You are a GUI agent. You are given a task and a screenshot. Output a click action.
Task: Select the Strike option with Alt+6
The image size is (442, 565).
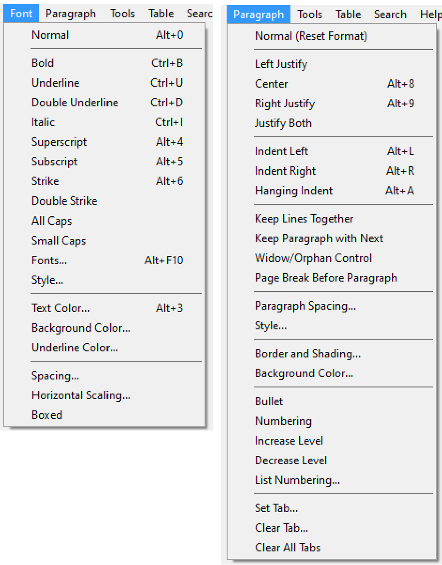[x=45, y=181]
